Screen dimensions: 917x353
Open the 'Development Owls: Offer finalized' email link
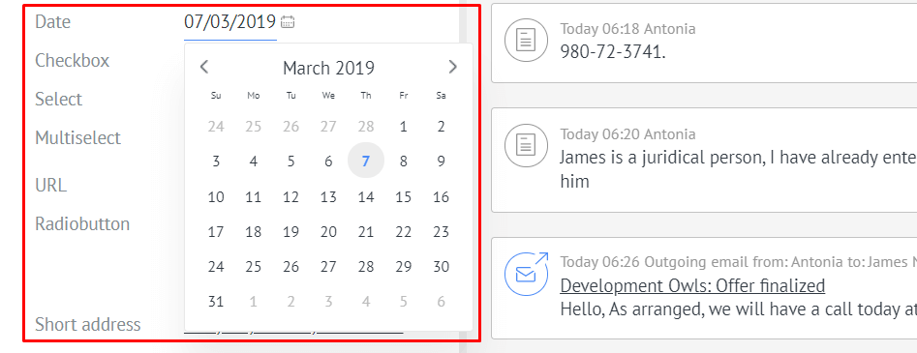[x=692, y=286]
